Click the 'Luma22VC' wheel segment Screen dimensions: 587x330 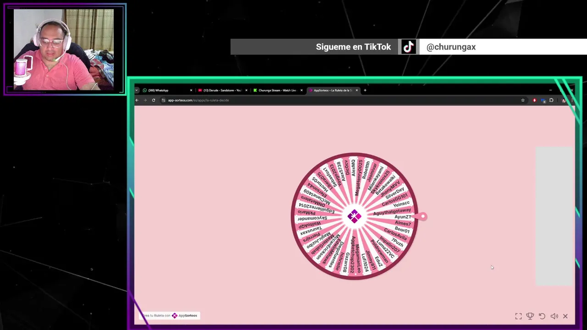pyautogui.click(x=385, y=249)
